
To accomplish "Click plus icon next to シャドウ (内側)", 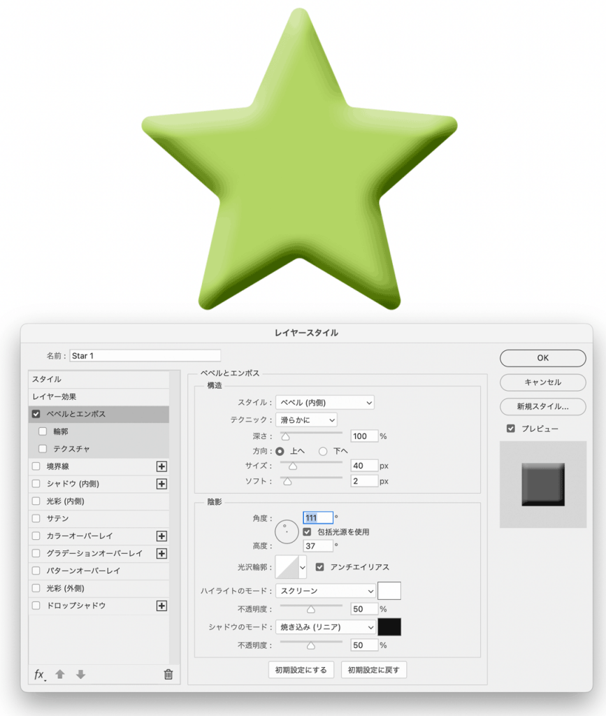I will click(161, 484).
